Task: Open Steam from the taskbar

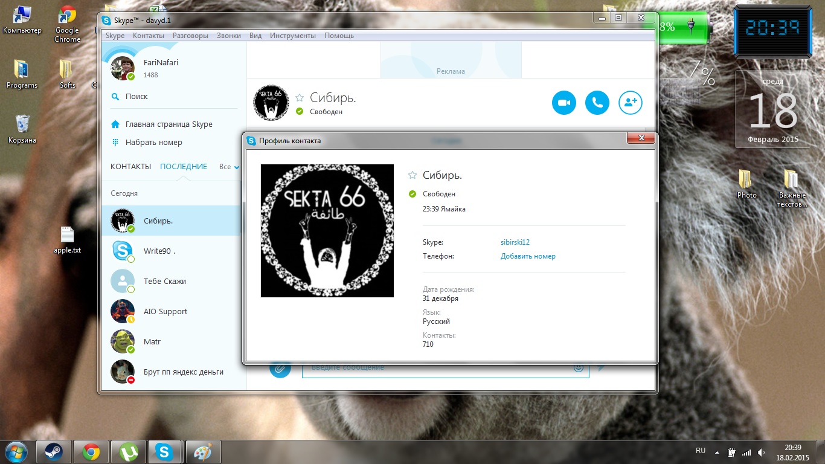Action: [x=54, y=451]
